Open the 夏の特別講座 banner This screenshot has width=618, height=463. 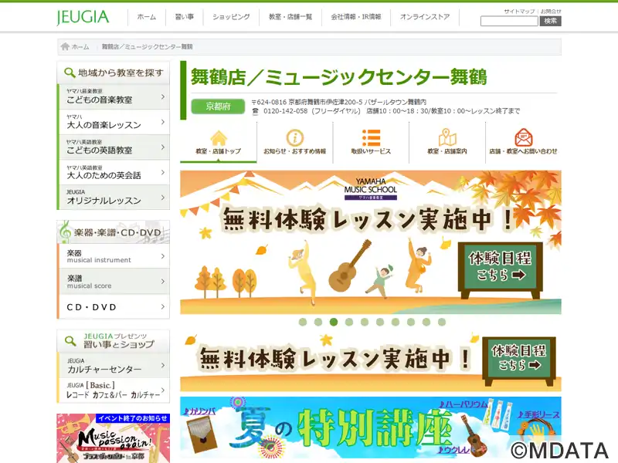(371, 428)
